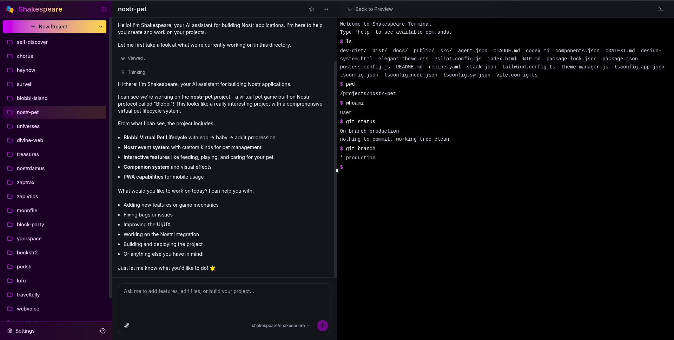Screen dimensions: 674x340
Task: Open the nostr-pet more options menu
Action: coord(326,9)
